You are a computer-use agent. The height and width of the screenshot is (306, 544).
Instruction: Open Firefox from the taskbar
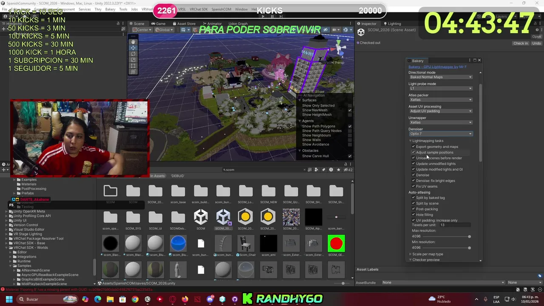click(185, 299)
